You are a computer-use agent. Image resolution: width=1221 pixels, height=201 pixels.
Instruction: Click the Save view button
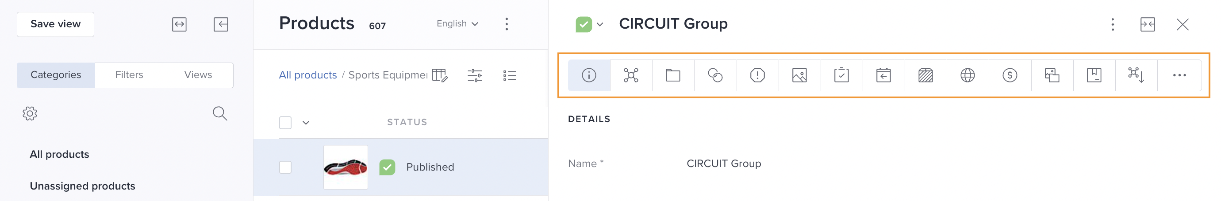tap(55, 24)
